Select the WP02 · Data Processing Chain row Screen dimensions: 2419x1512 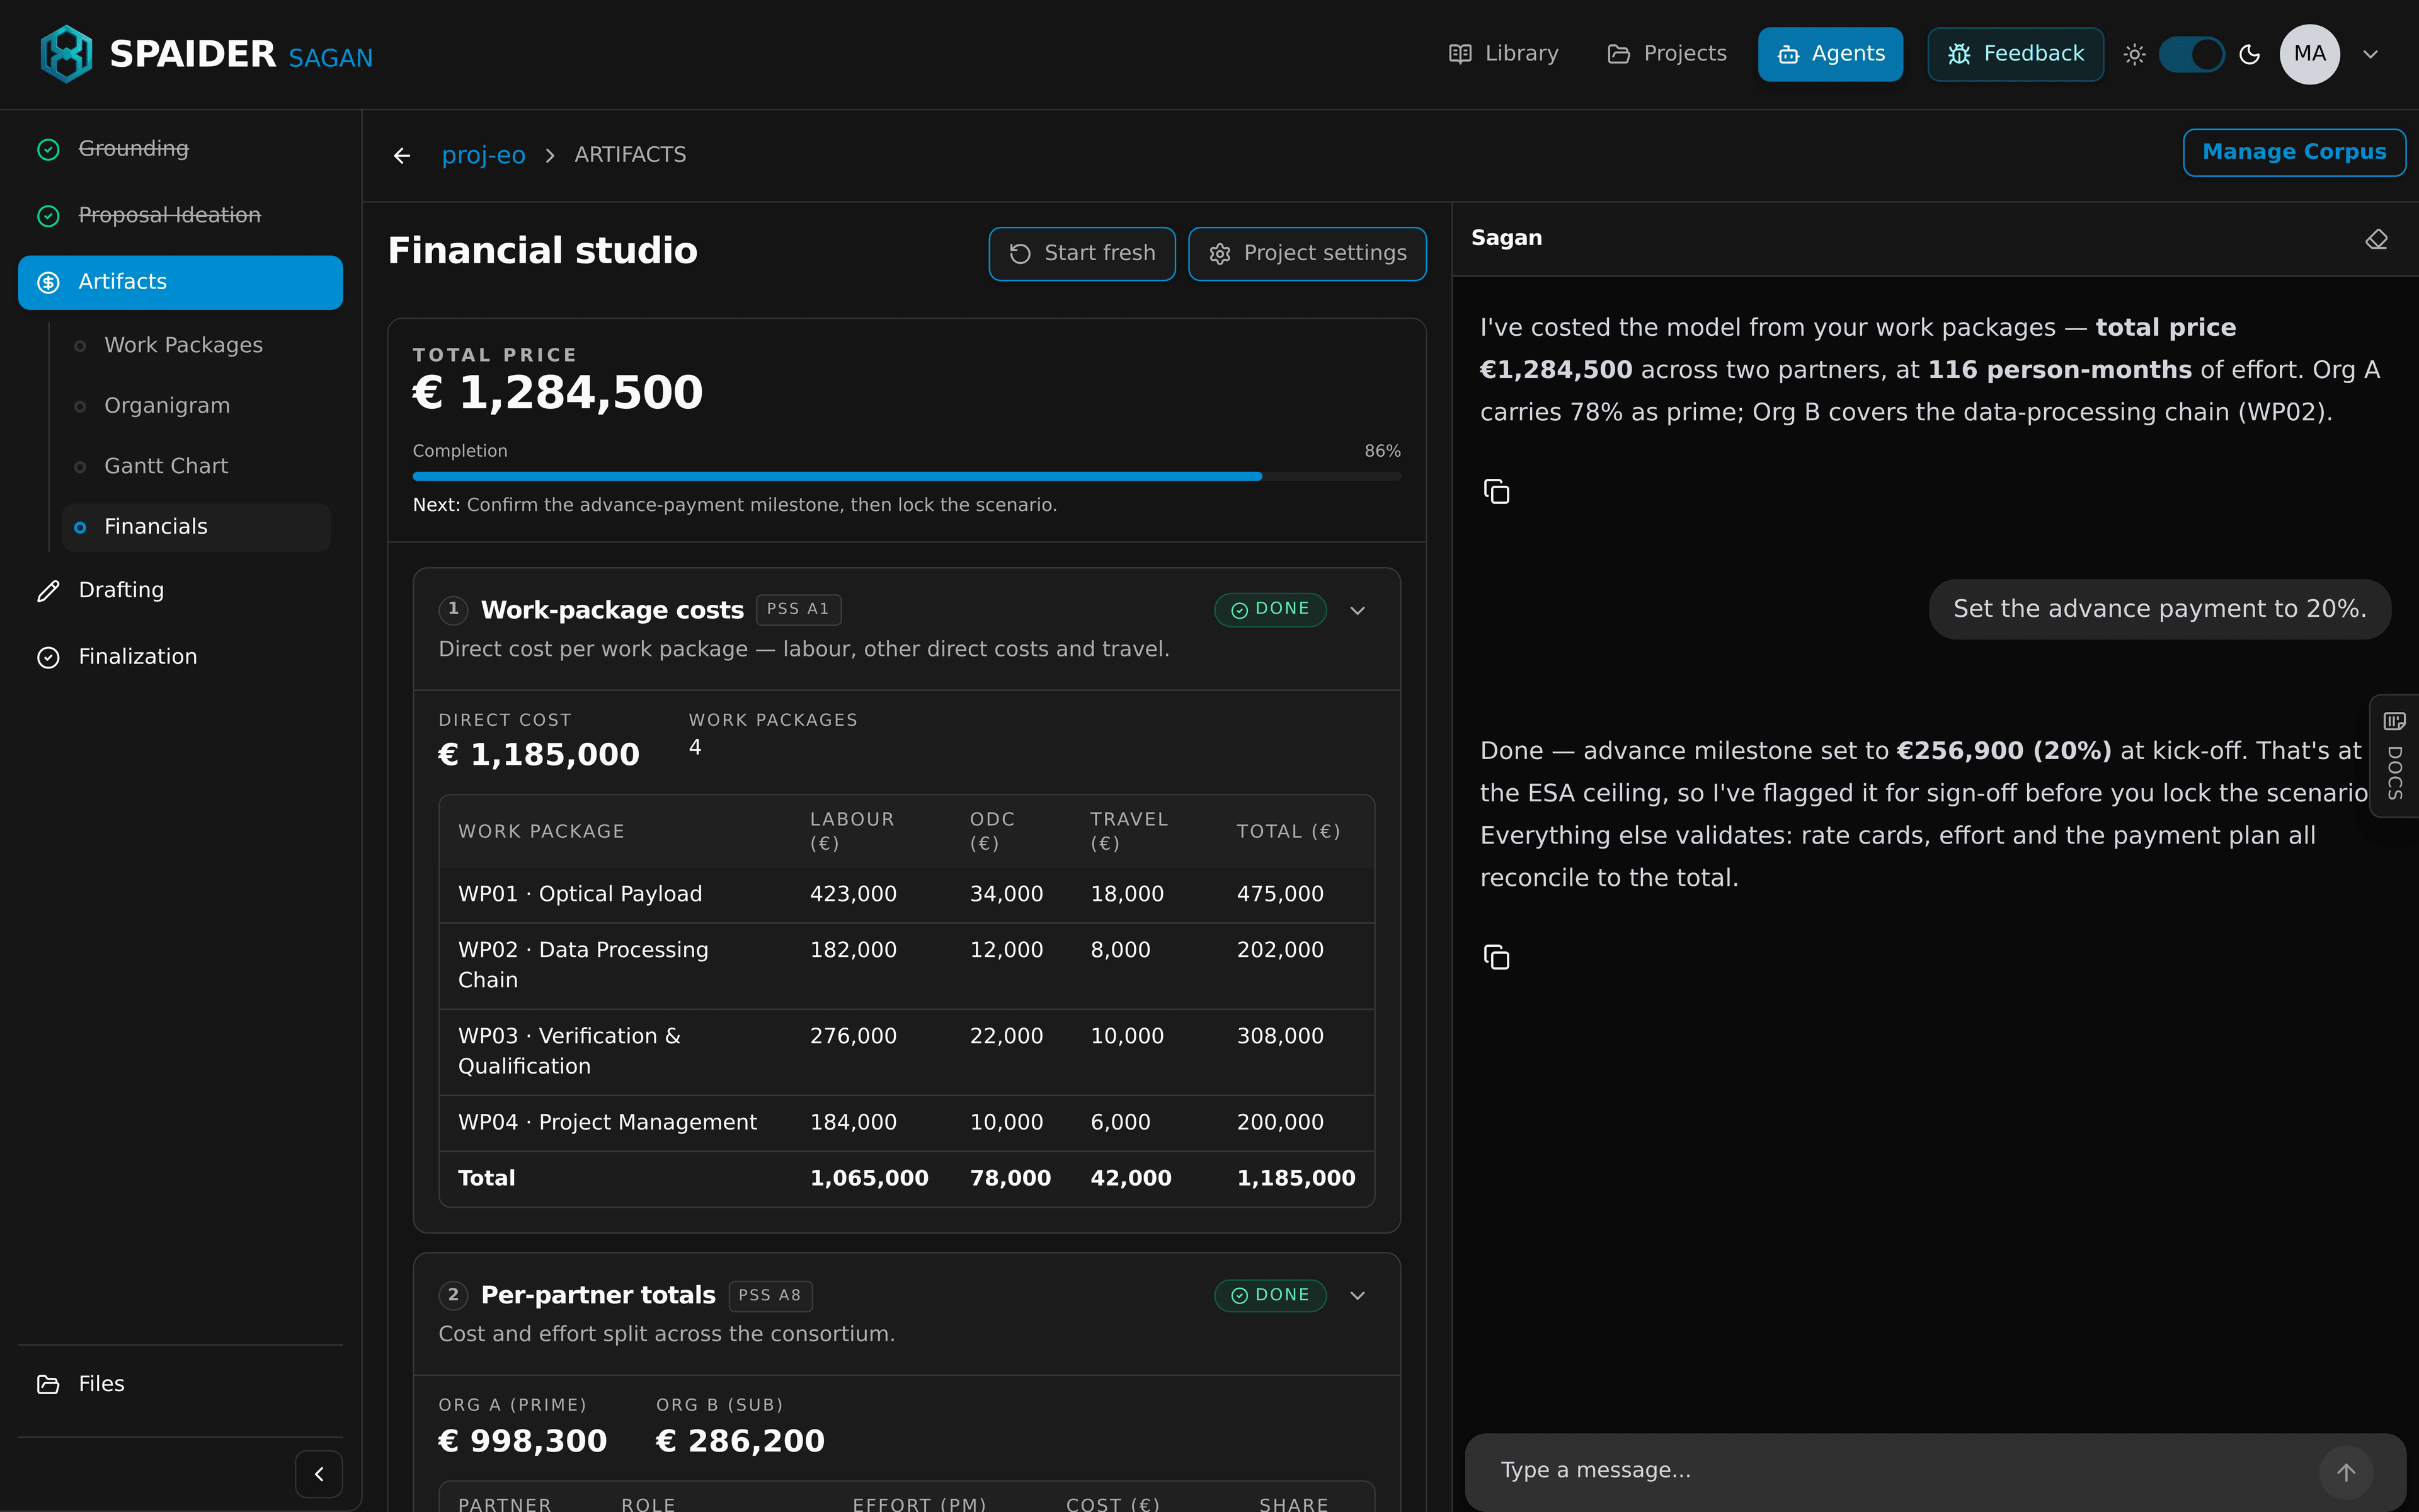906,966
